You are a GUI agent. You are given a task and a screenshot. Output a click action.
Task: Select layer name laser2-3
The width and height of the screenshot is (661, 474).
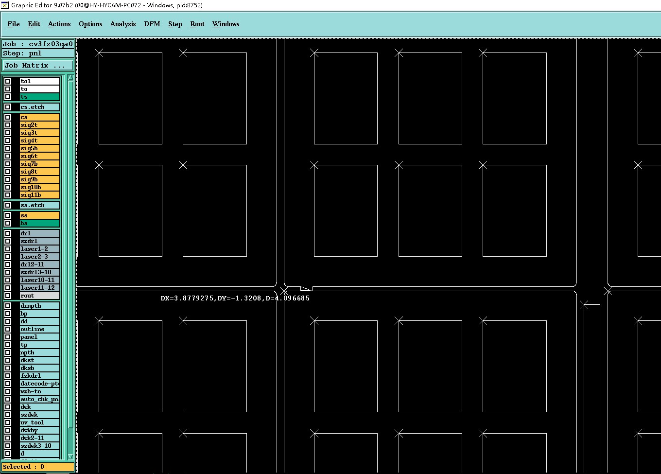coord(40,257)
